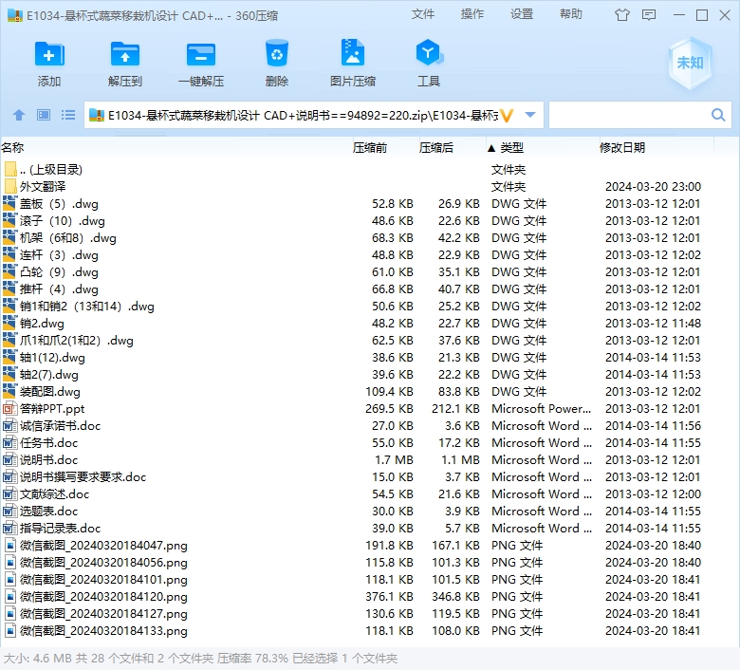Screen dimensions: 740x670
Task: Click the date 2024-03-20 23:00 of 外文翻译
Action: (653, 187)
